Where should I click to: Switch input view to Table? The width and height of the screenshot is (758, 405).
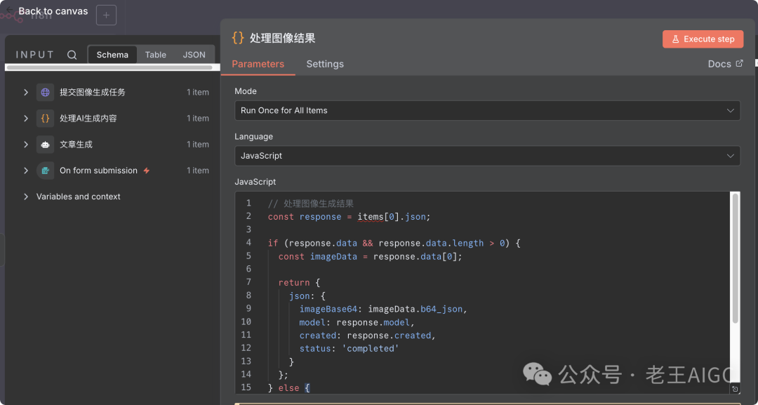click(x=155, y=55)
